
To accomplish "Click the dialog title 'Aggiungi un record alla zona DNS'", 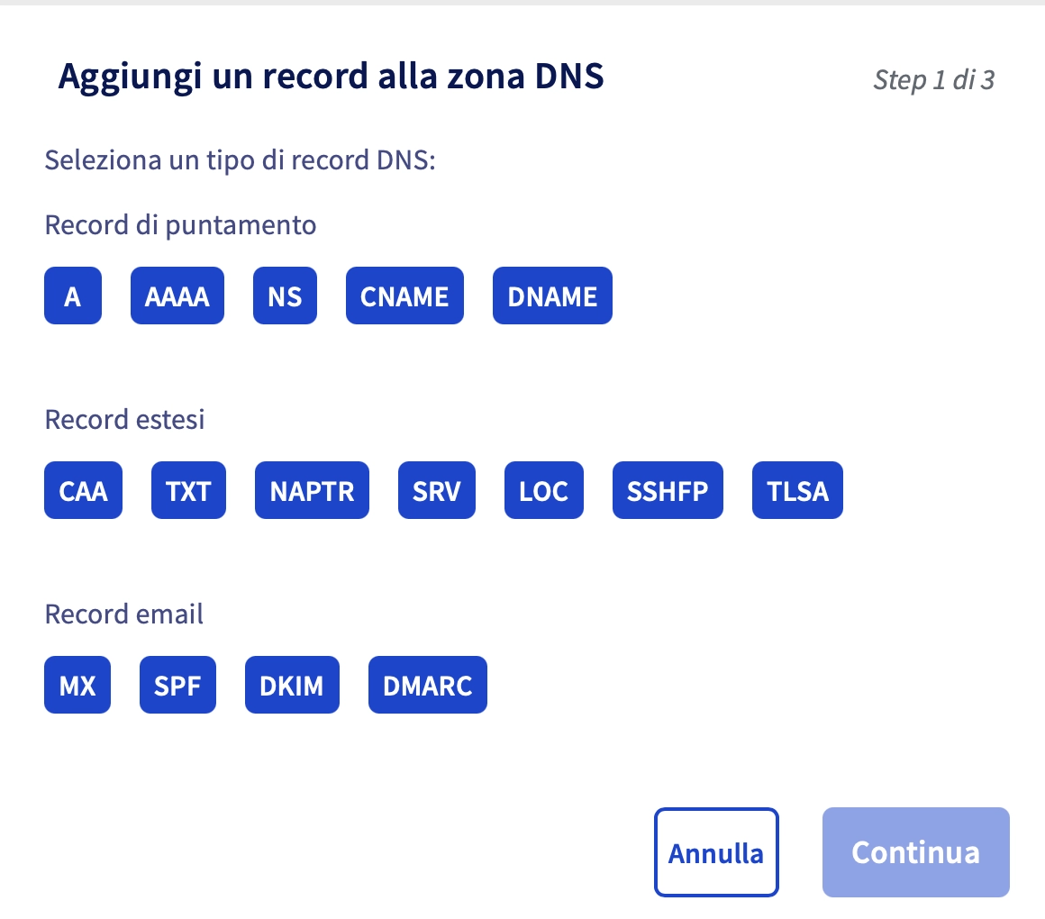I will click(x=331, y=77).
